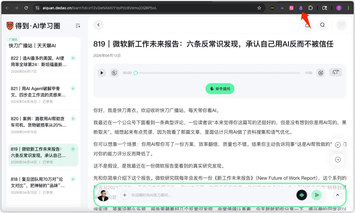Viewport: 355px width, 213px height.
Task: Skip forward 30 seconds
Action: pos(321,73)
